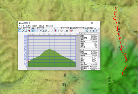Click the 2.0 km axis label
This screenshot has height=94, width=138.
[x=49, y=34]
